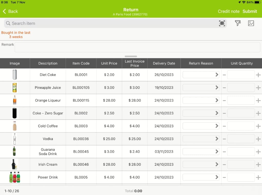The width and height of the screenshot is (262, 195).
Task: Open the filter funnel icon
Action: 238,23
